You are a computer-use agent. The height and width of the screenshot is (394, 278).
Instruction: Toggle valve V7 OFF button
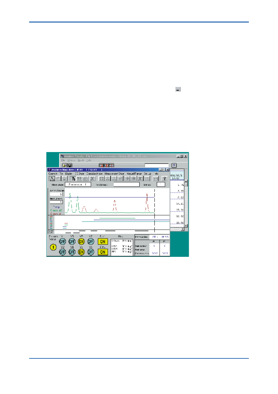[x=91, y=242]
